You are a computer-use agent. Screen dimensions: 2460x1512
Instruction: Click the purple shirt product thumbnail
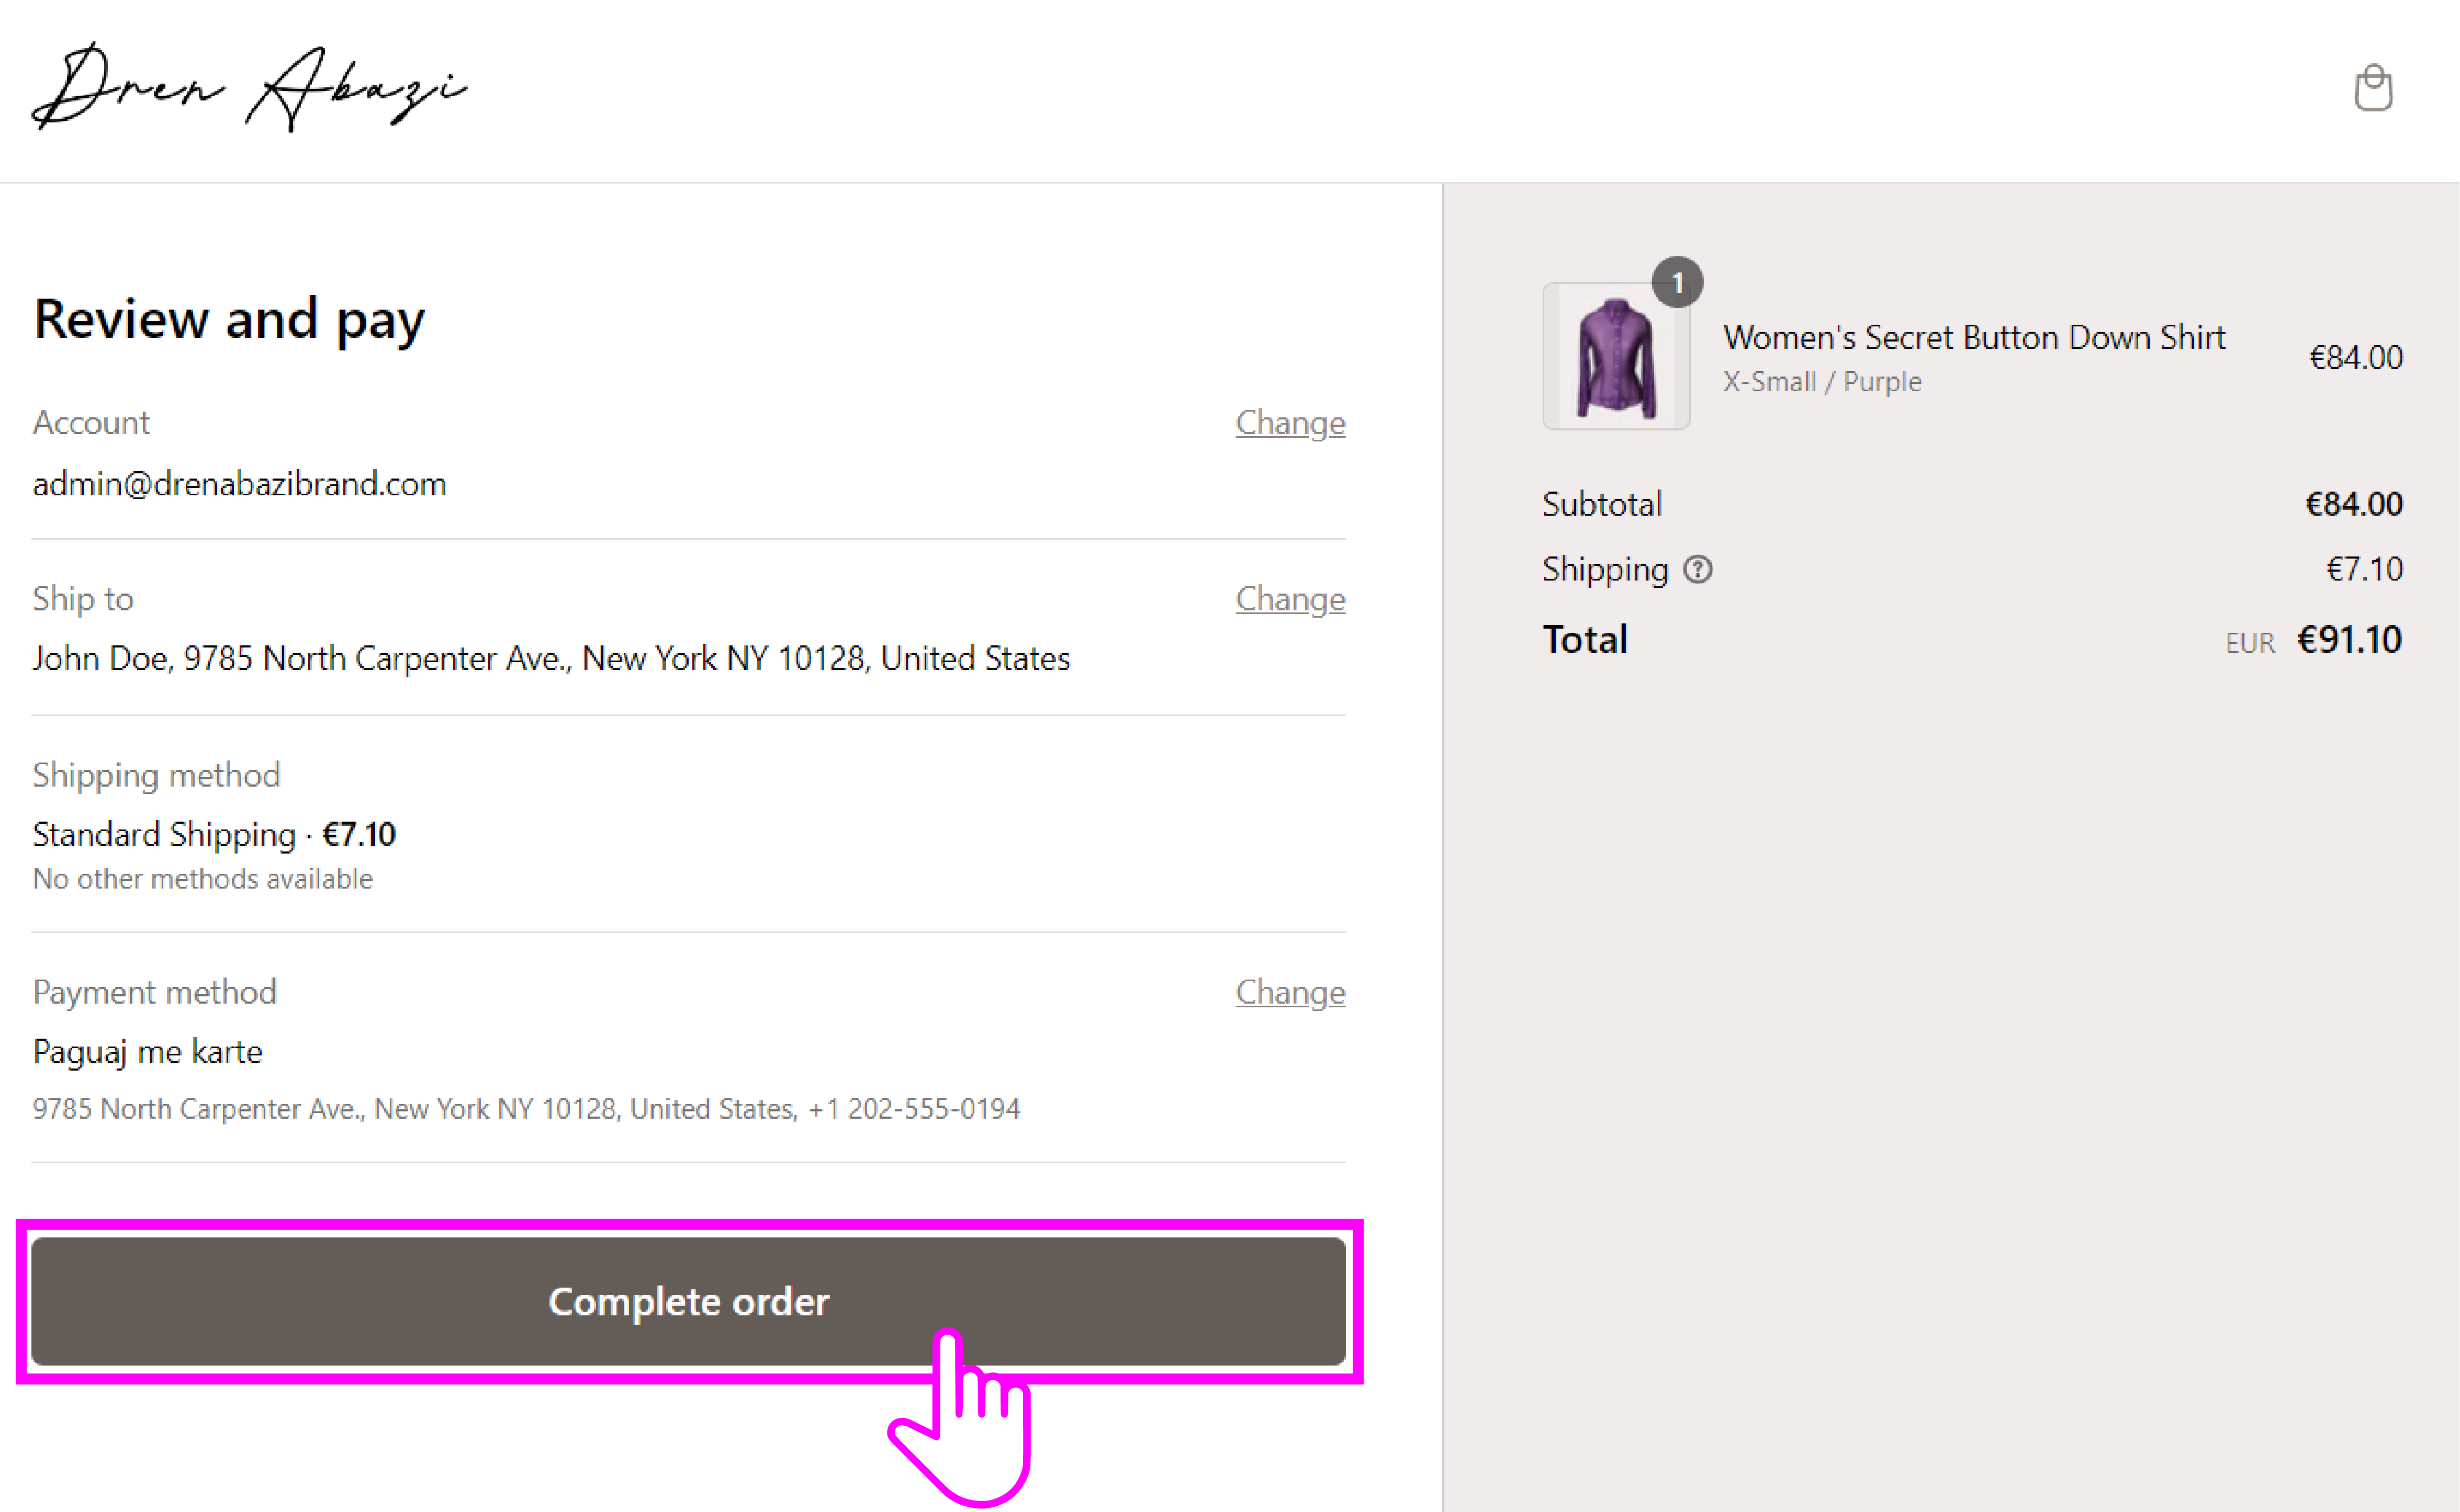[1615, 357]
